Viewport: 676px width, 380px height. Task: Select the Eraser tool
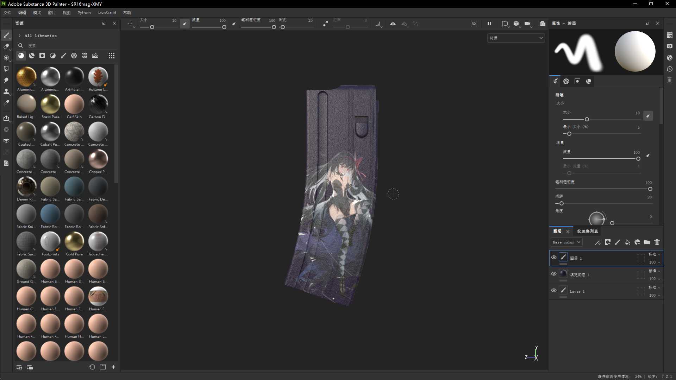[6, 46]
